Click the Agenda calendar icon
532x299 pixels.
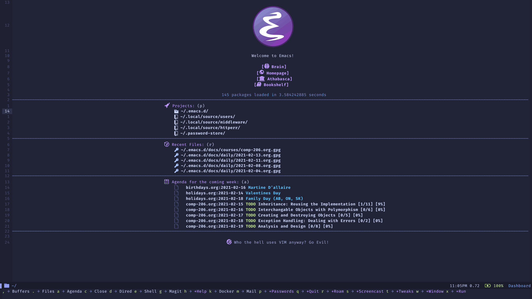click(167, 182)
